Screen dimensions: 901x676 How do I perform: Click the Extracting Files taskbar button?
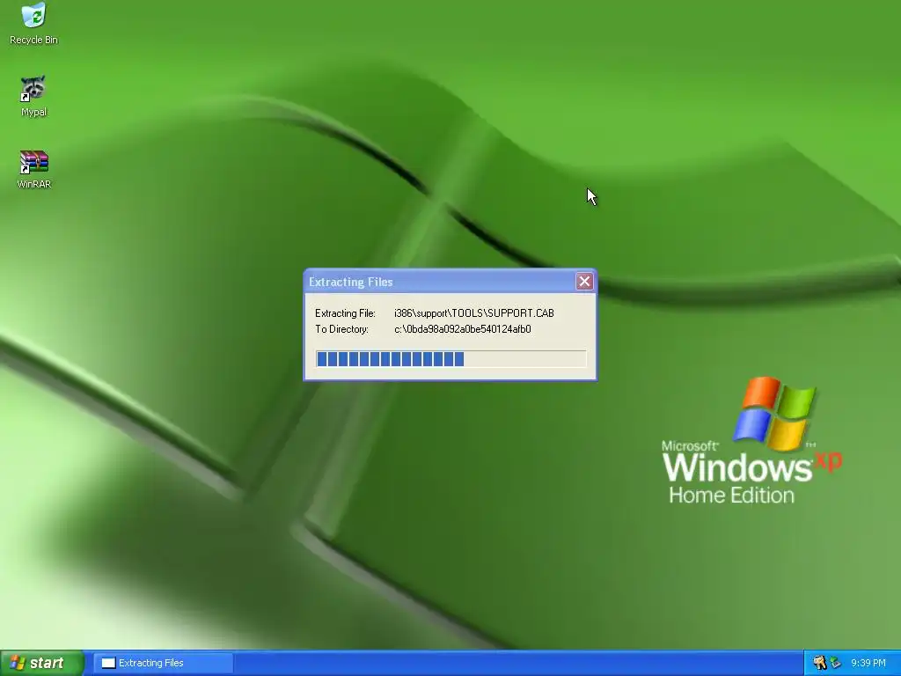(x=163, y=663)
